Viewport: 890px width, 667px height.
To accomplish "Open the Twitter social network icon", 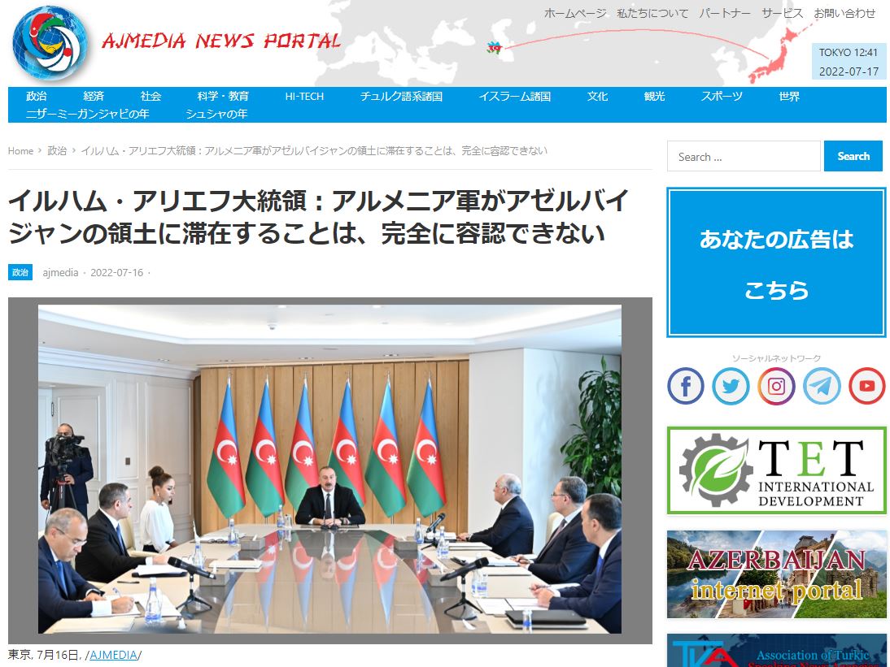I will [x=731, y=387].
